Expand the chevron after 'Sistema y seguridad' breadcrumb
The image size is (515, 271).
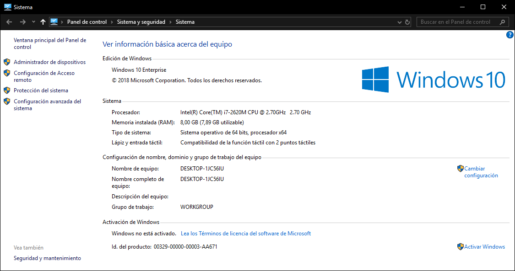point(171,22)
